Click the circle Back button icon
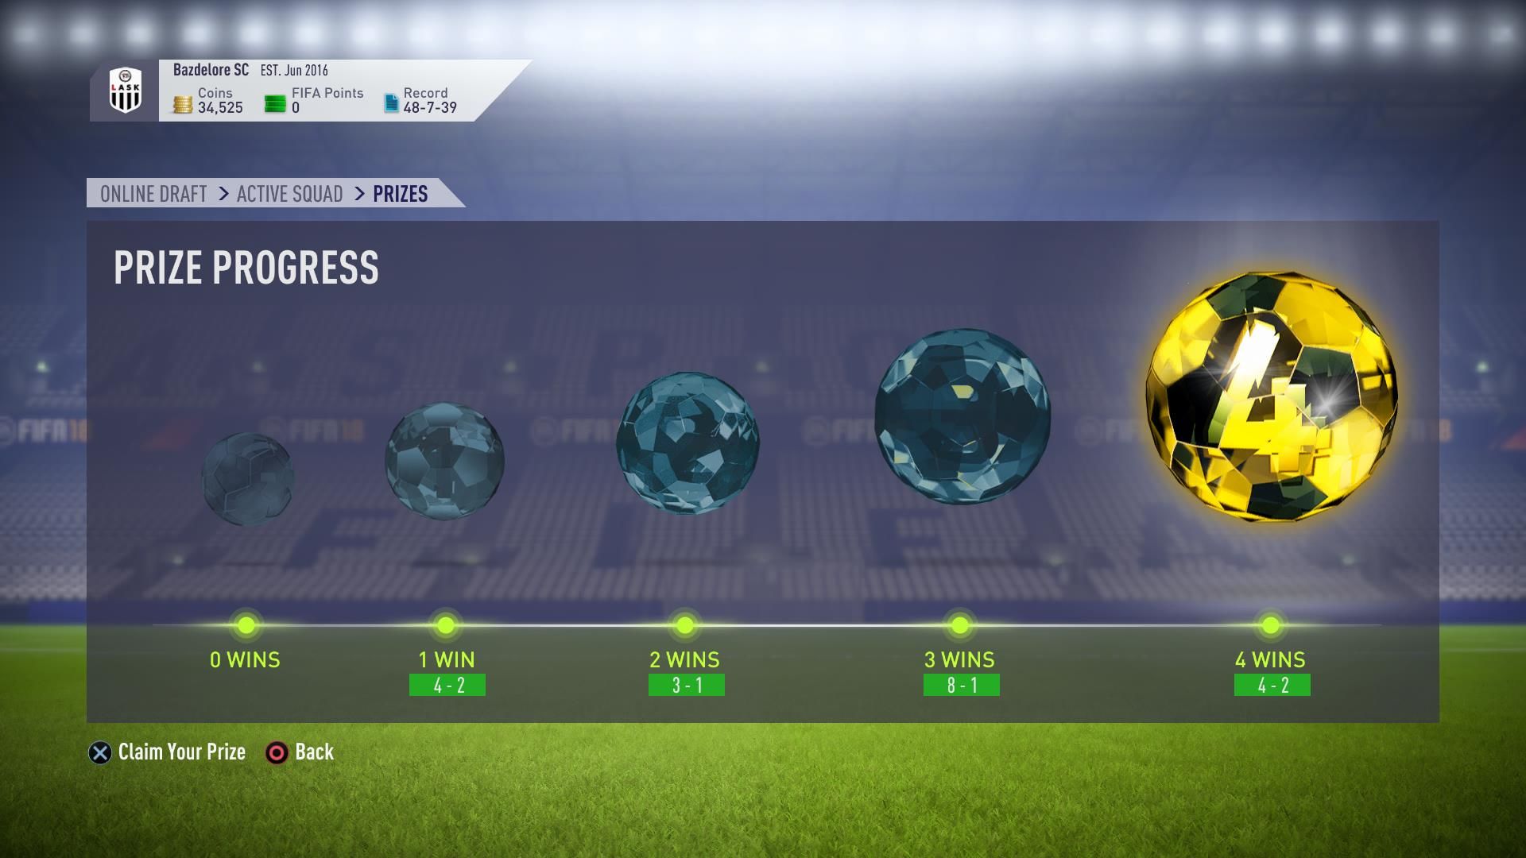Viewport: 1526px width, 858px height. [277, 753]
